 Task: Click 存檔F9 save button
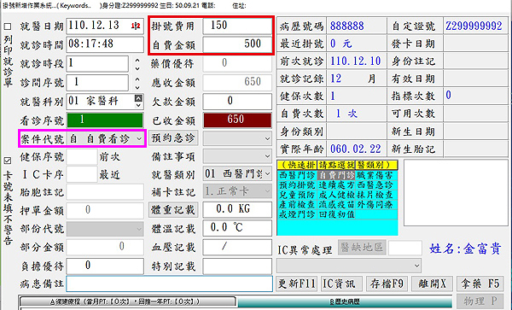tap(387, 284)
